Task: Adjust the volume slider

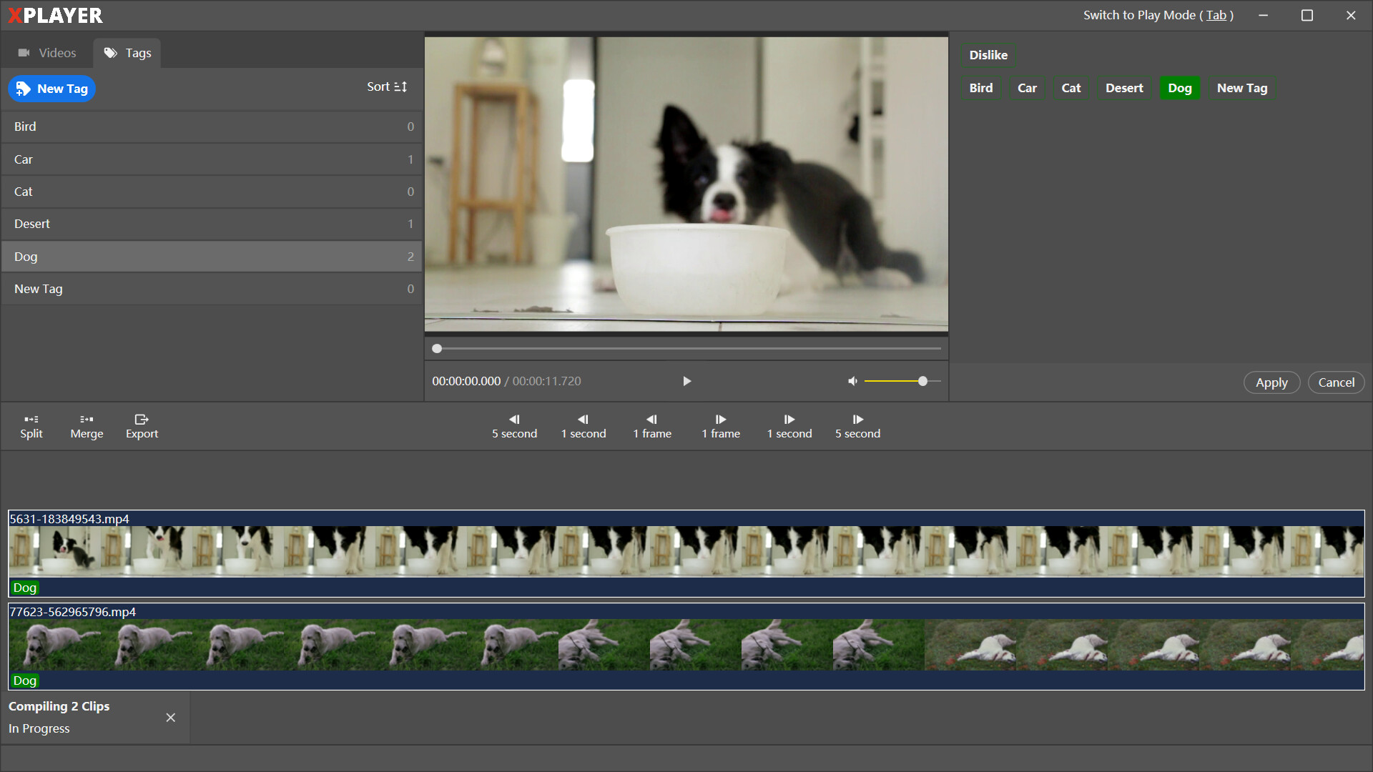Action: pyautogui.click(x=902, y=381)
